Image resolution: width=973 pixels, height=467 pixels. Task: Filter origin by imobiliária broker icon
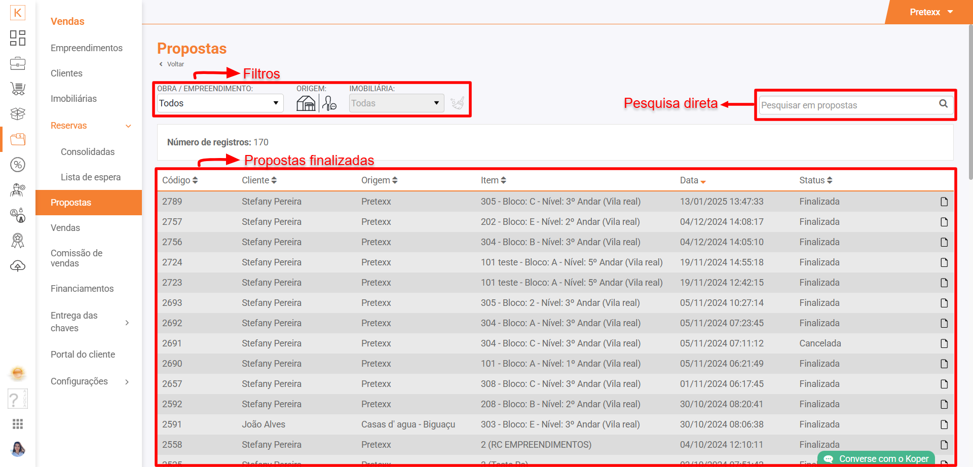(x=329, y=103)
